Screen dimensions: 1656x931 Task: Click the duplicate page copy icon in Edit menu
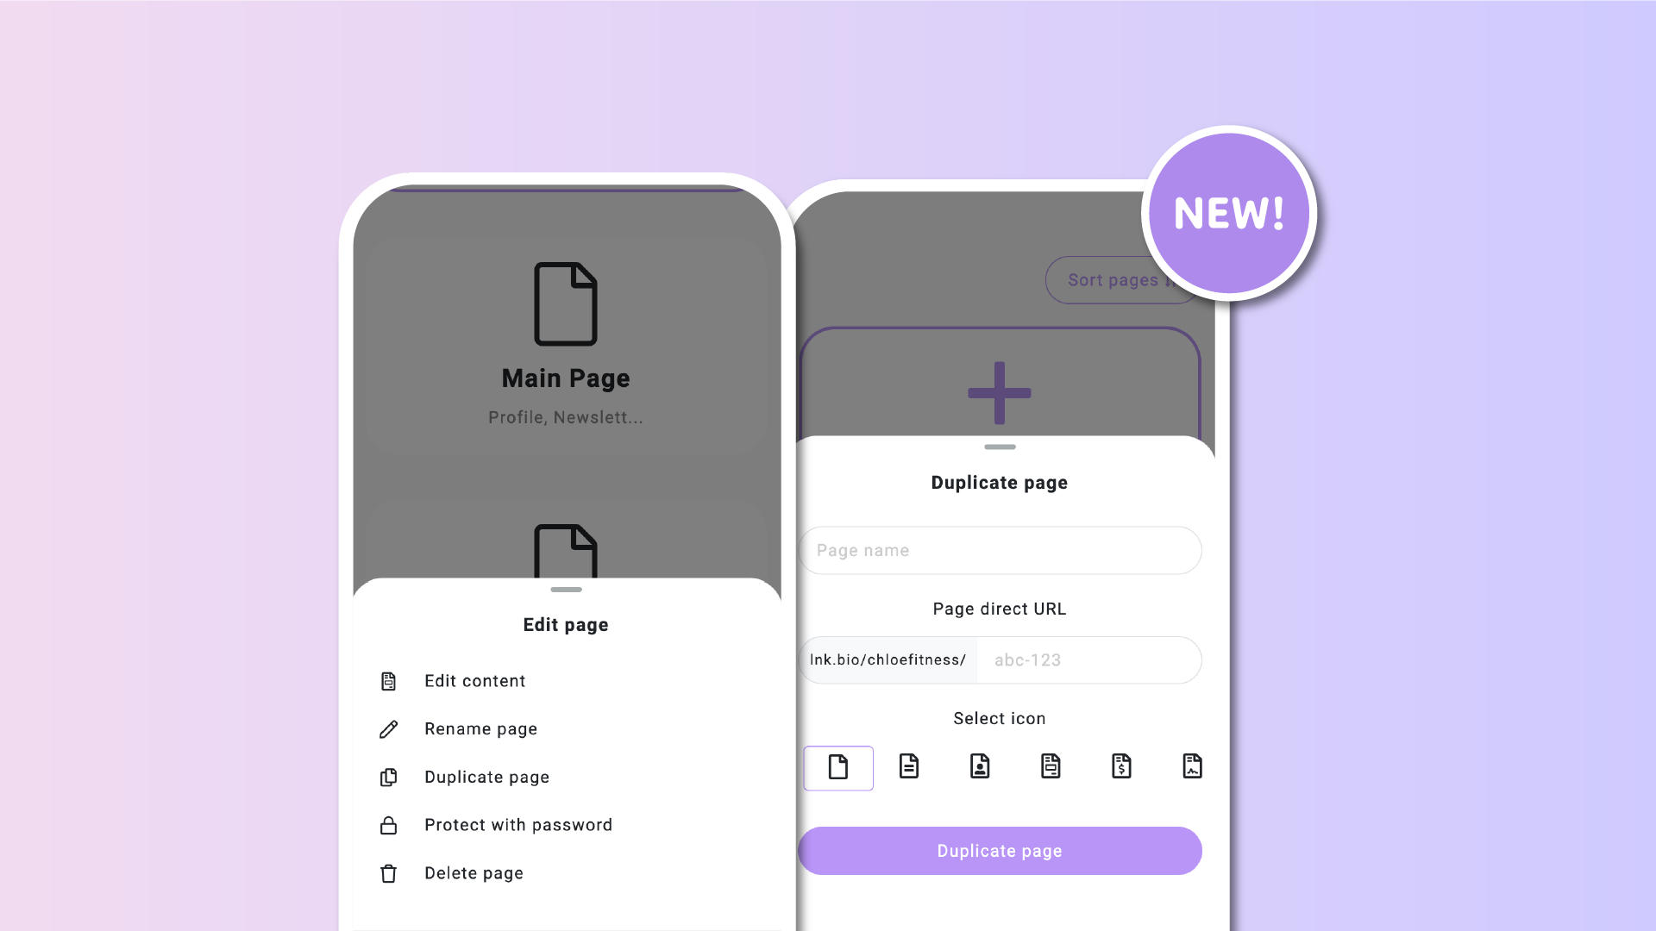388,777
